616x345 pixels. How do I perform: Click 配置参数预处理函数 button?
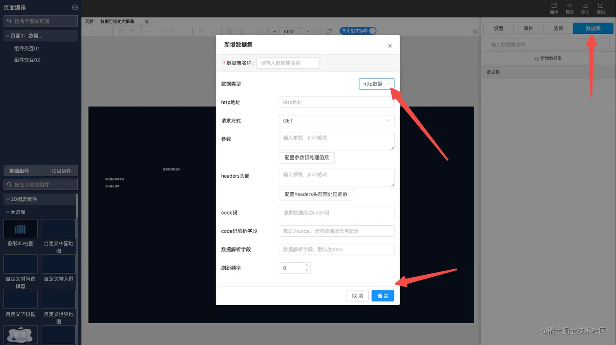307,158
